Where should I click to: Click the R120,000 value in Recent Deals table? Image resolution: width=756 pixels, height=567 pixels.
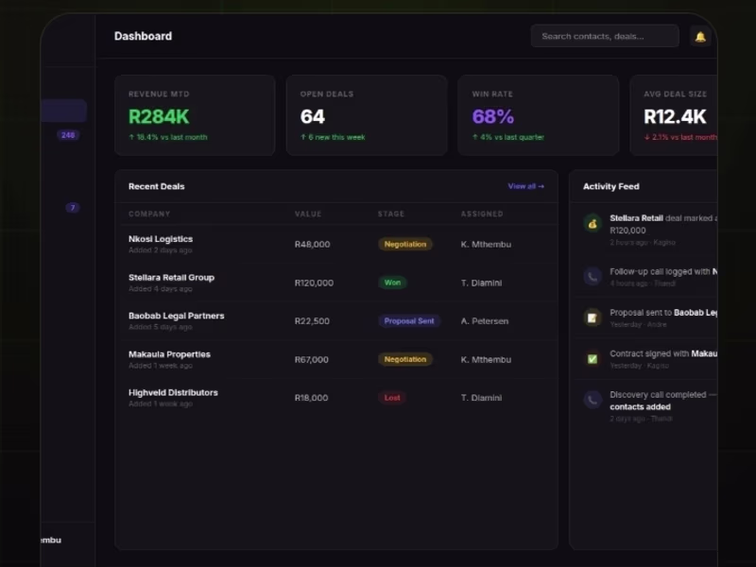click(x=314, y=283)
